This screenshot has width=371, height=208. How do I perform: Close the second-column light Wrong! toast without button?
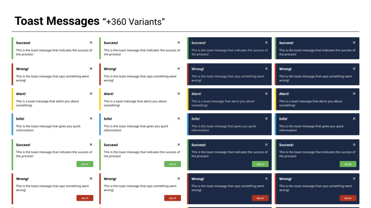(179, 68)
